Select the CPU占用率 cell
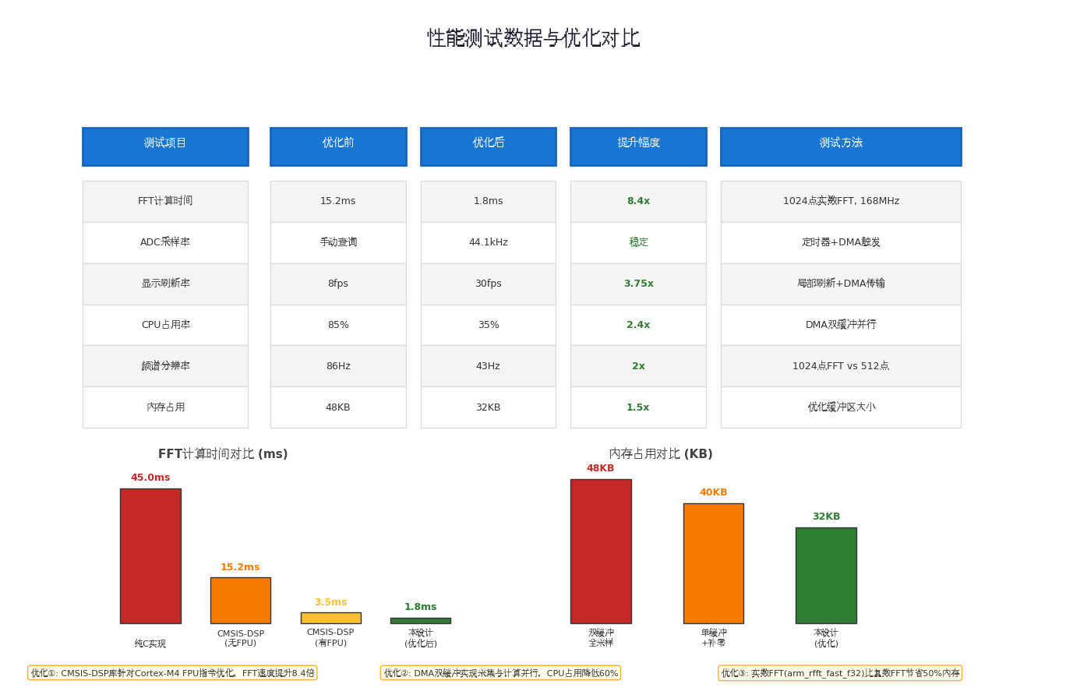 [x=165, y=325]
